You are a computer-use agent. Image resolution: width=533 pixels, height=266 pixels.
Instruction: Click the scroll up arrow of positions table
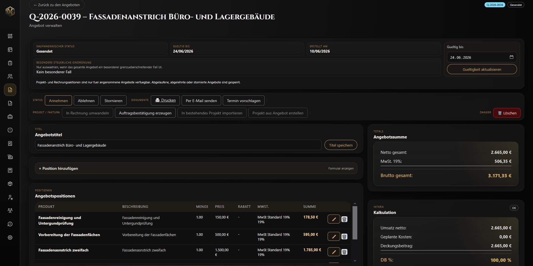coord(355,204)
